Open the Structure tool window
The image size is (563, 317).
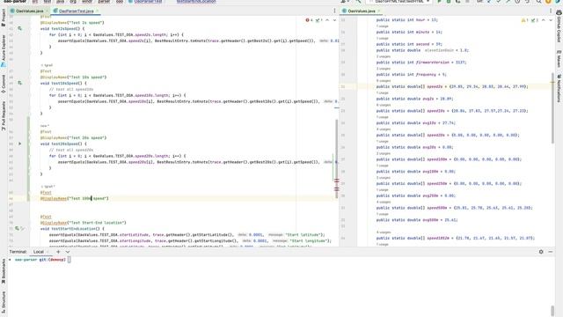4,302
